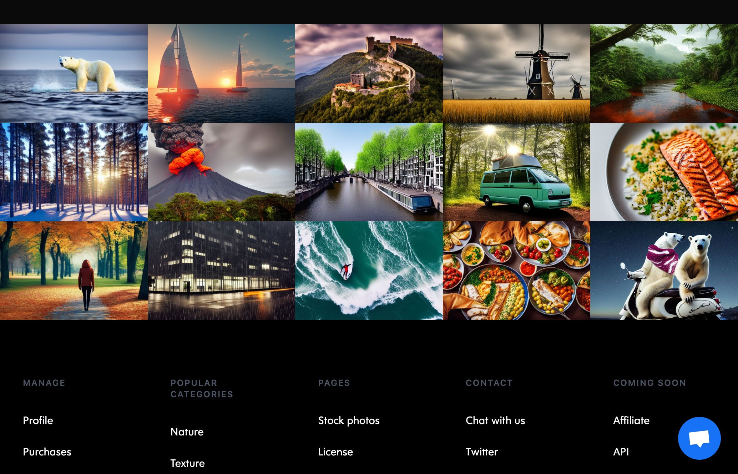
Task: Open License information page
Action: coord(335,452)
